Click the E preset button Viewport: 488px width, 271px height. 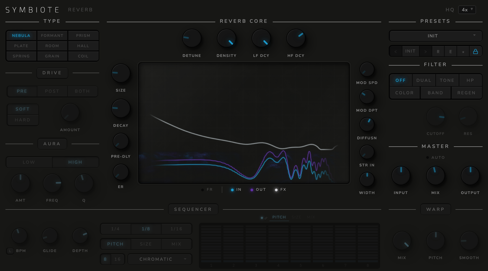(451, 51)
